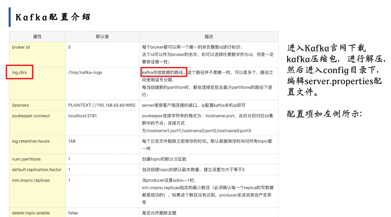This screenshot has height=217, width=391.
Task: Select the "broker.id" property cell
Action: (37, 54)
